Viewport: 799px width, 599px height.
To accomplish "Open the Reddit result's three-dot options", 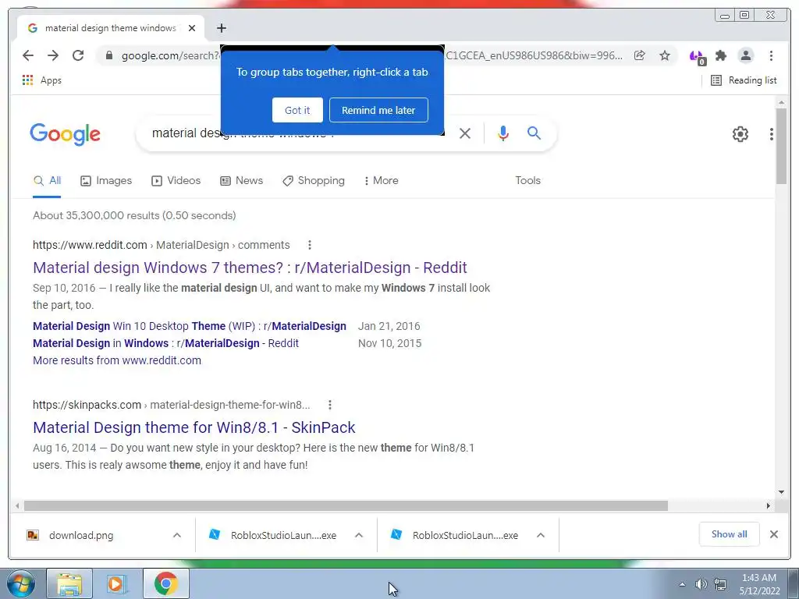I will tap(309, 245).
